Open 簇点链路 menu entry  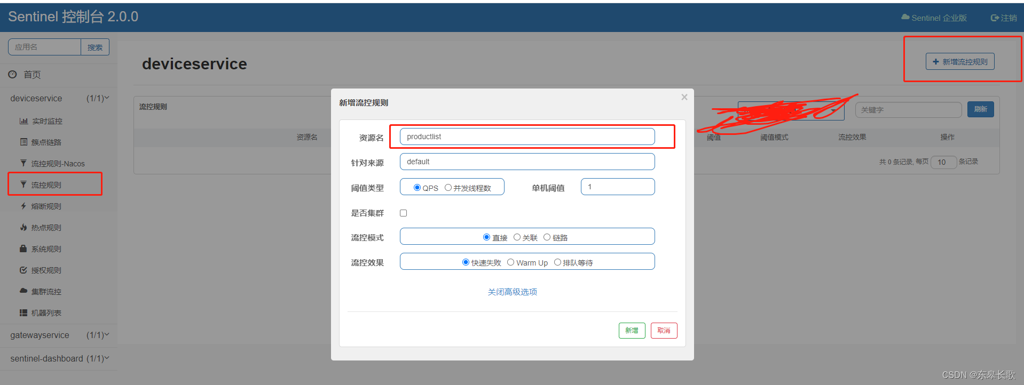46,142
